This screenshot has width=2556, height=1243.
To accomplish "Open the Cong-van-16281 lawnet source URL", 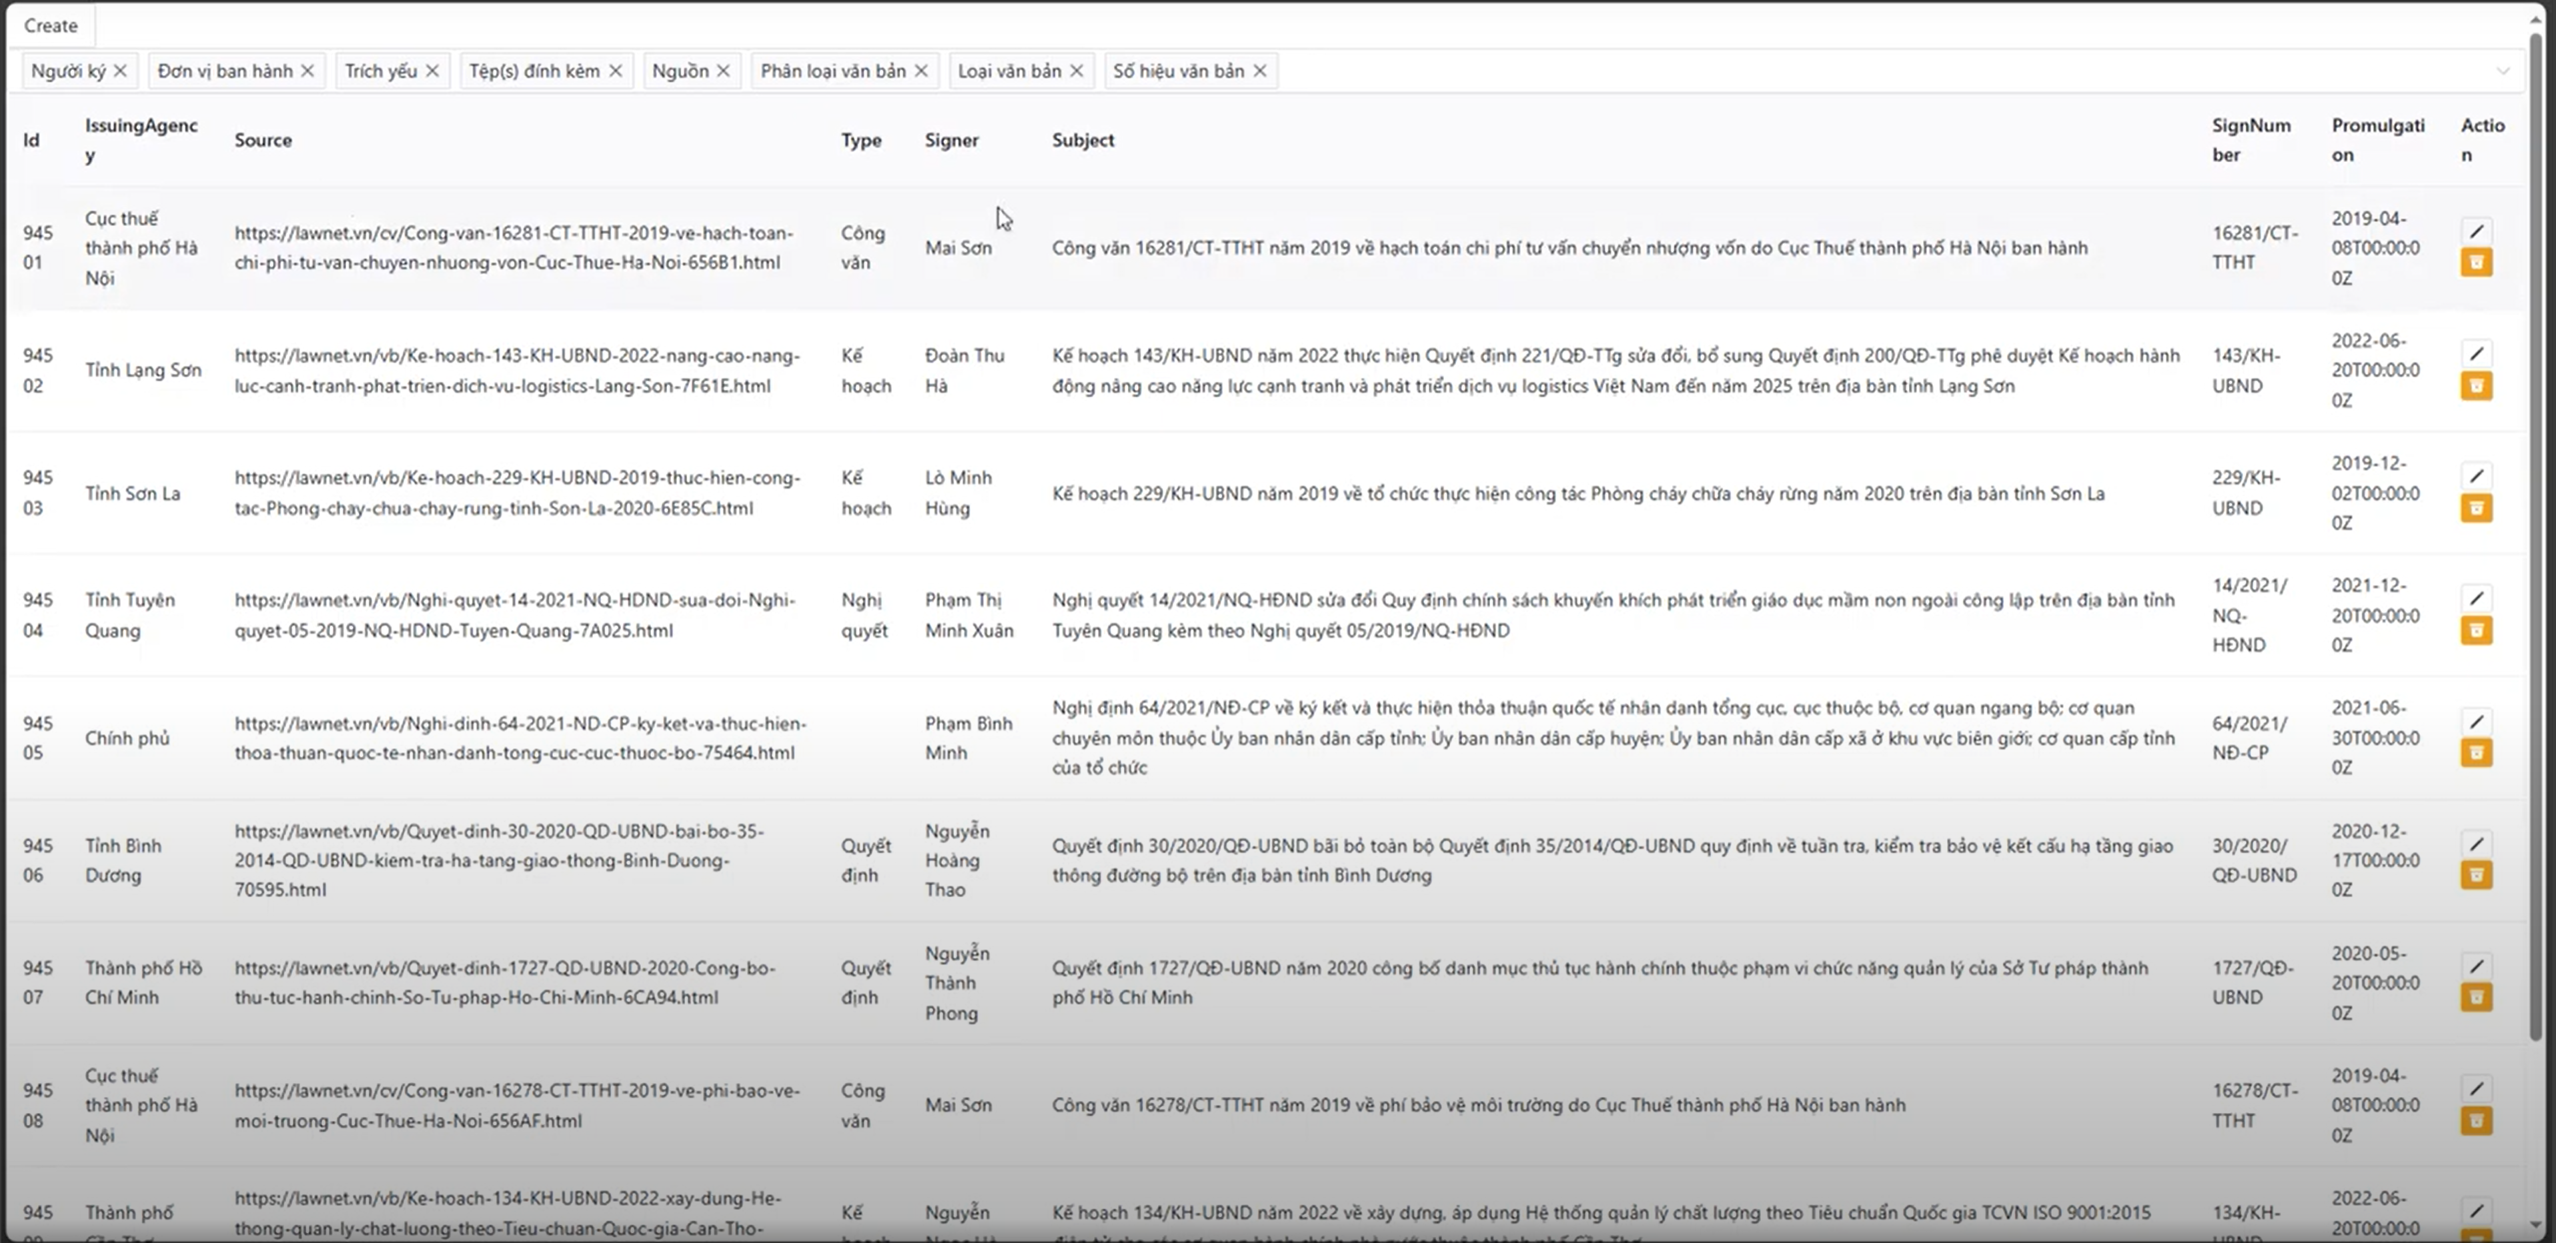I will (514, 247).
